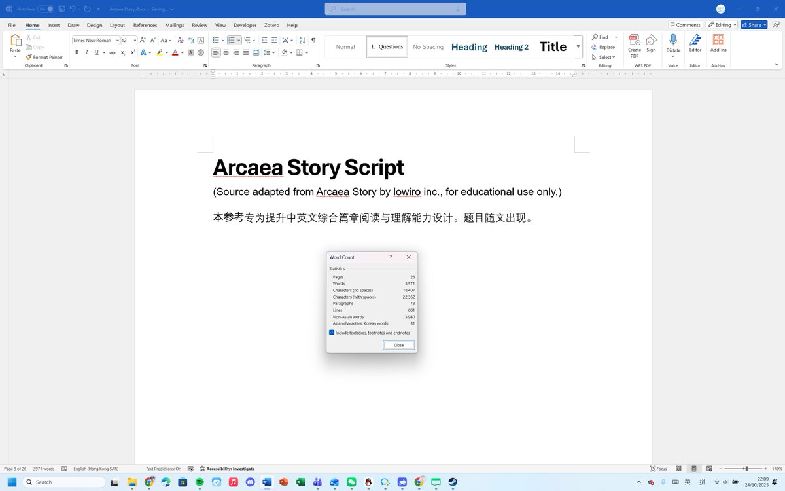The width and height of the screenshot is (785, 491).
Task: Open Replace dialog
Action: pyautogui.click(x=603, y=47)
